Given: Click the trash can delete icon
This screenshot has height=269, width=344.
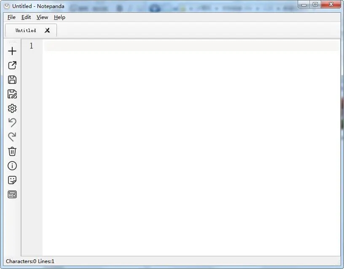Looking at the screenshot, I should coord(12,151).
